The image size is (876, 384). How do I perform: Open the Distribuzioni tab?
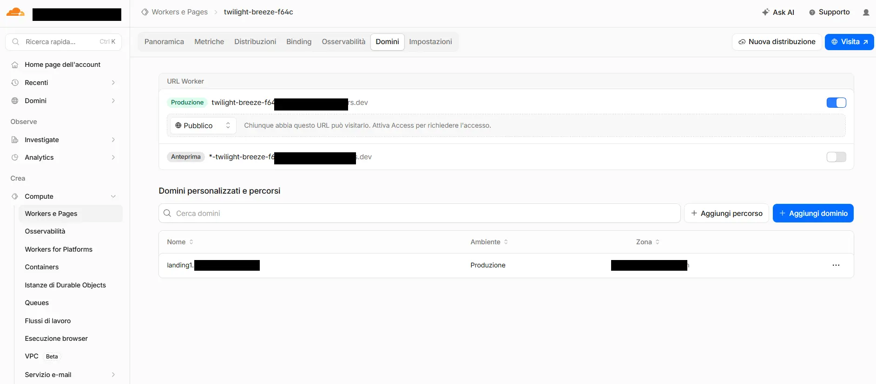click(x=255, y=42)
